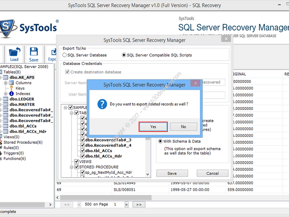
Task: Click the data grid scroll left arrow
Action: pyautogui.click(x=57, y=198)
